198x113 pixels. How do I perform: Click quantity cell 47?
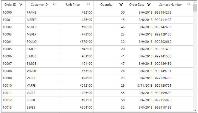point(110,63)
